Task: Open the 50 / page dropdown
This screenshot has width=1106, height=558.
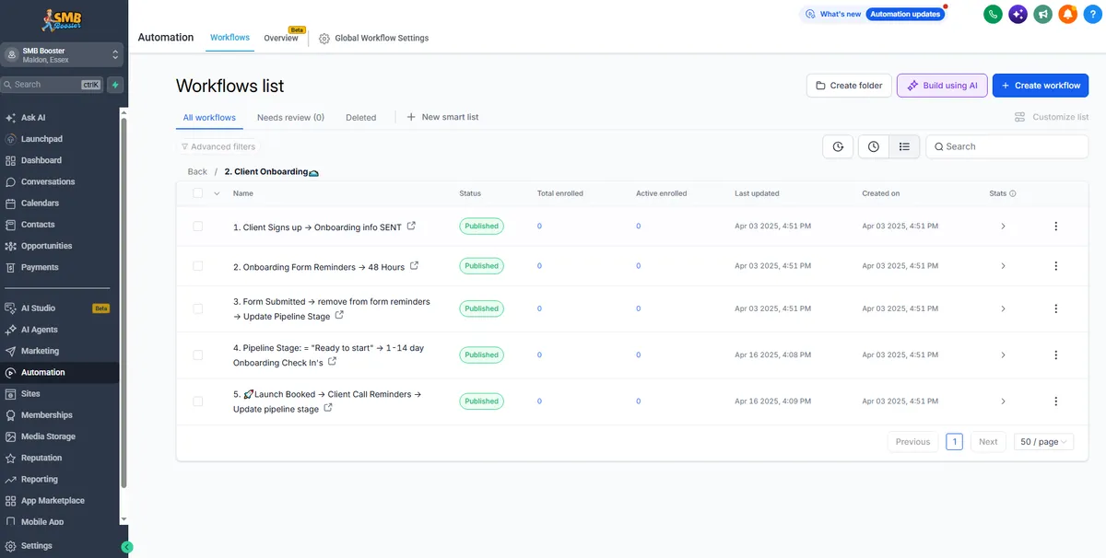Action: [1044, 442]
